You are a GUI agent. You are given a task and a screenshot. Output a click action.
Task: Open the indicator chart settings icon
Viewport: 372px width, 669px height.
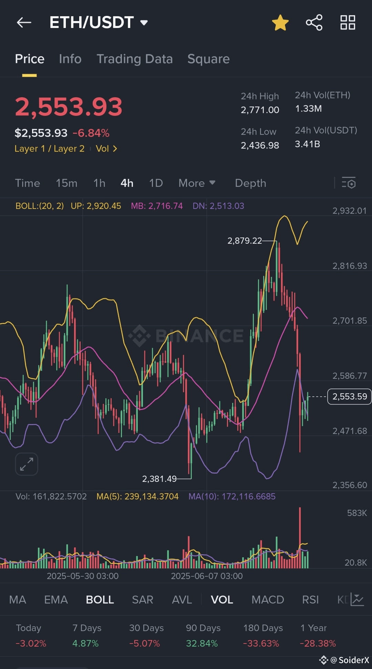coord(357,599)
